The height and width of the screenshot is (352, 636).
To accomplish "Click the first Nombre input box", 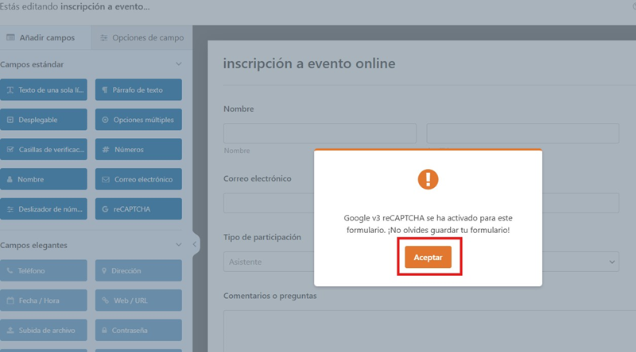I will point(320,133).
